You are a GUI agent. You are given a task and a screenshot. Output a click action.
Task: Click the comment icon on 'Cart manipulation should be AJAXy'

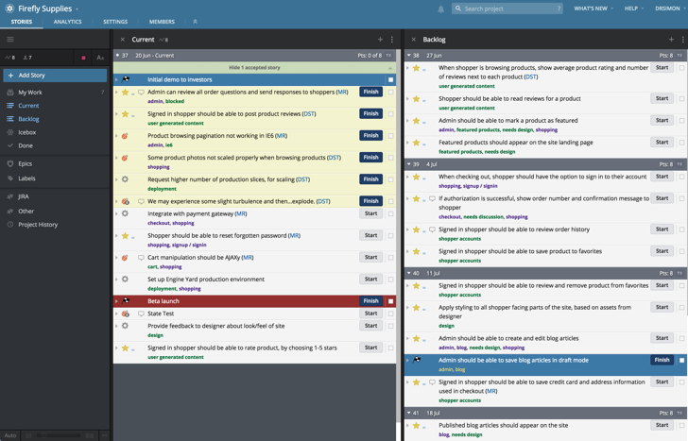coord(141,257)
